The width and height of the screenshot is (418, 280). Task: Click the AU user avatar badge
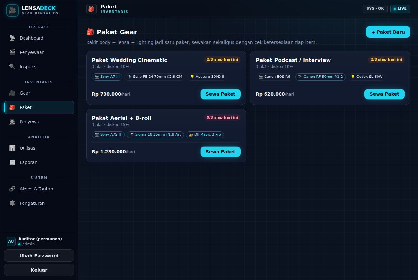[11, 241]
